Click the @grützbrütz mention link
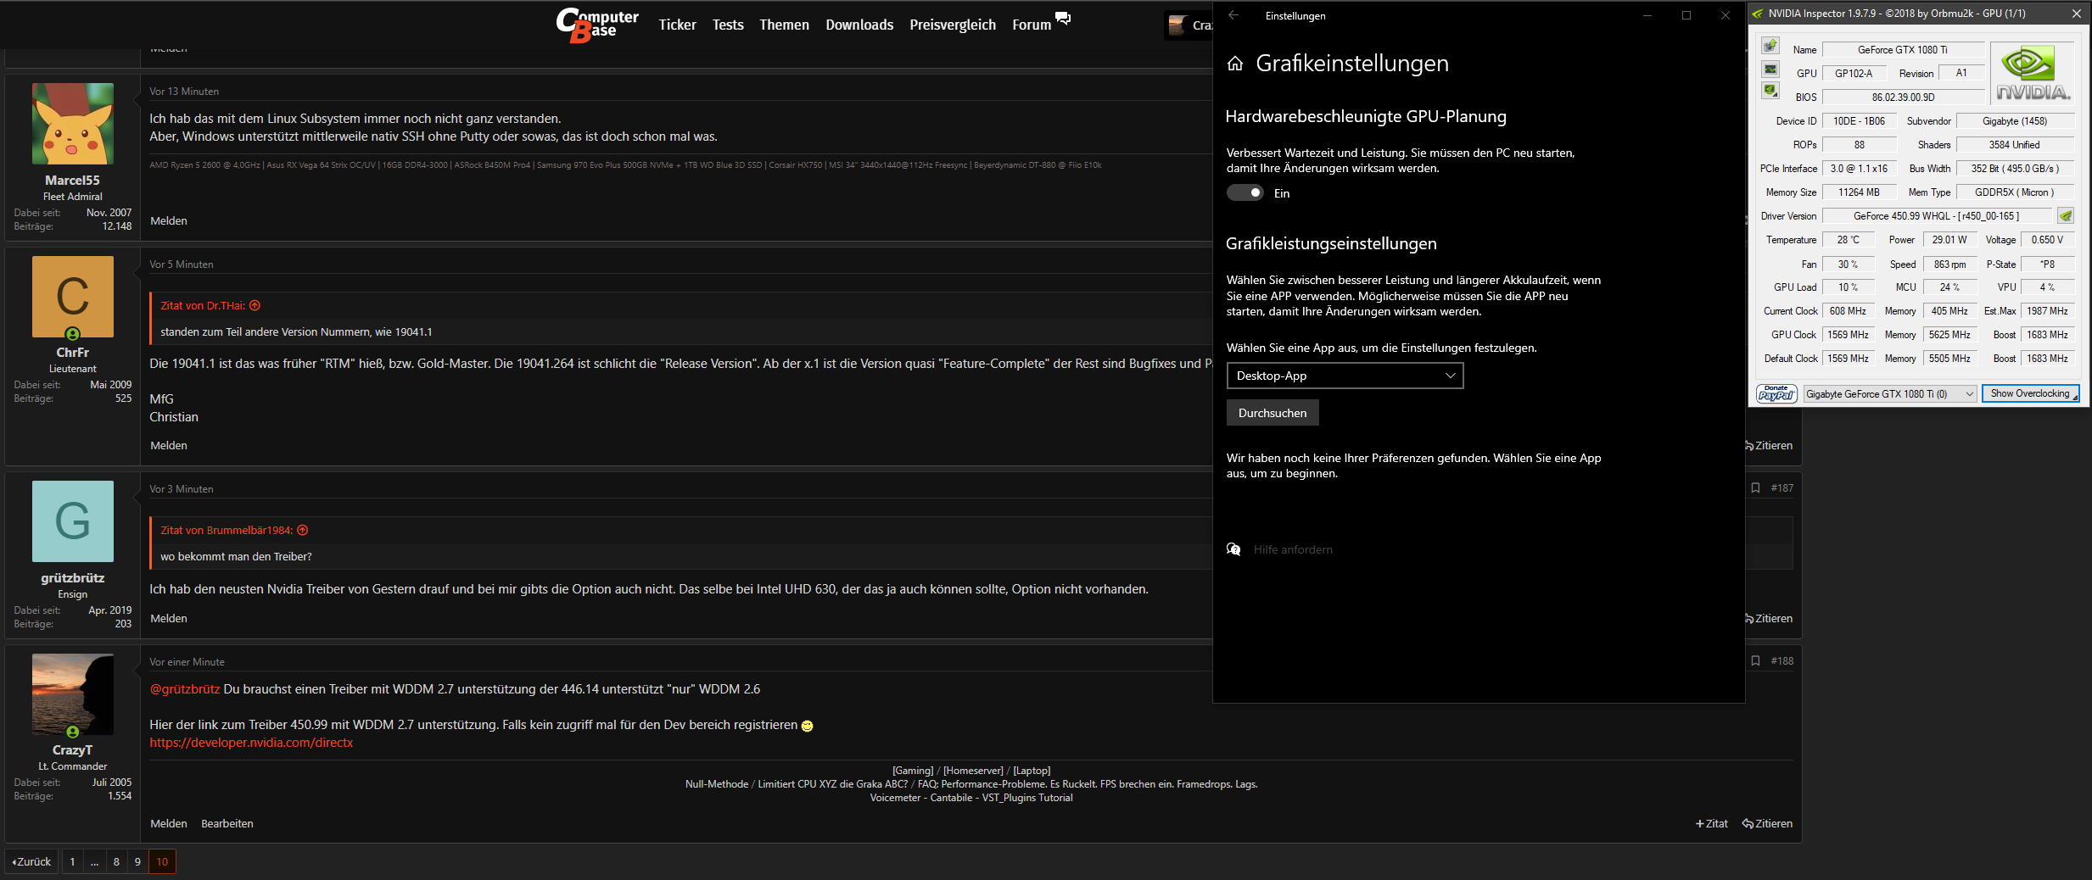 [184, 689]
